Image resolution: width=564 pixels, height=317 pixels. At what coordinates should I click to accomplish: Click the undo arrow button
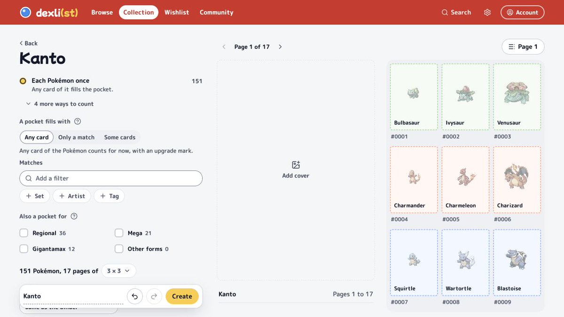(x=135, y=296)
